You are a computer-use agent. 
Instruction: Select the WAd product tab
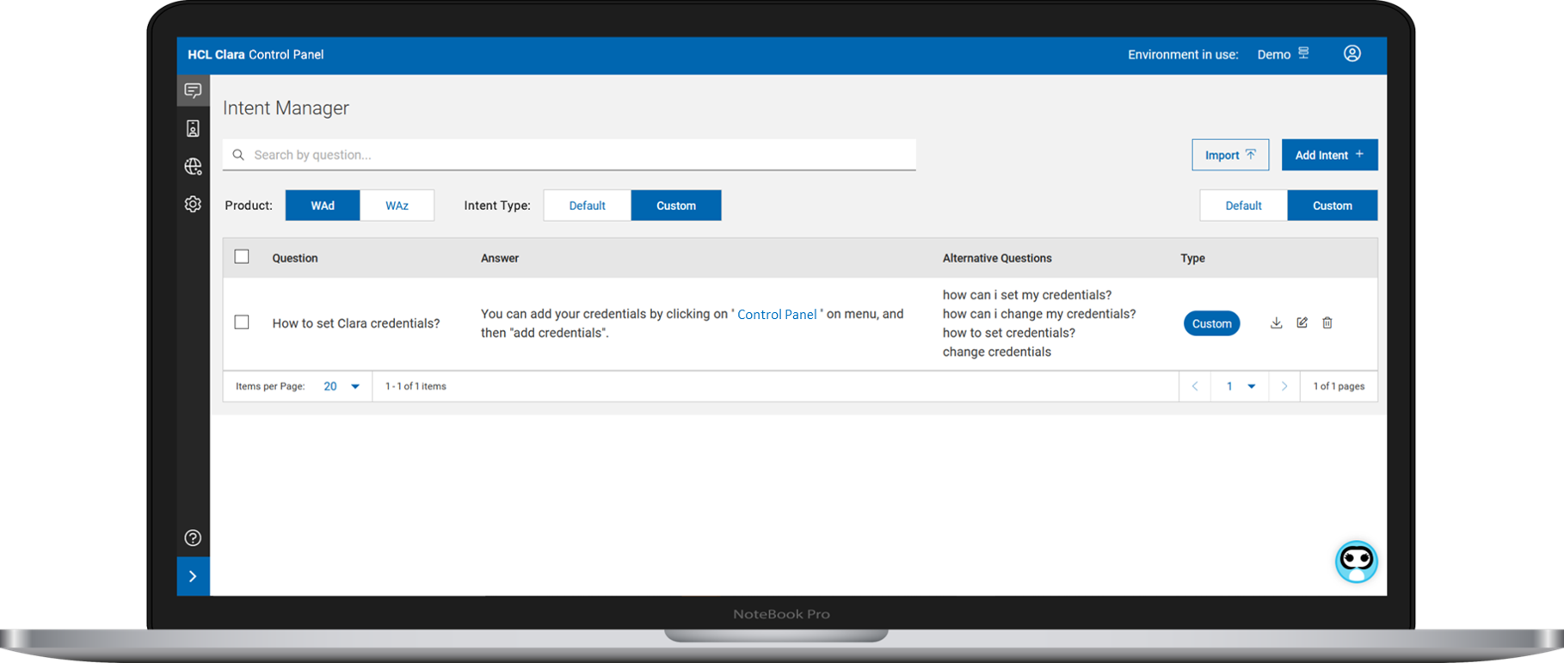click(x=323, y=206)
